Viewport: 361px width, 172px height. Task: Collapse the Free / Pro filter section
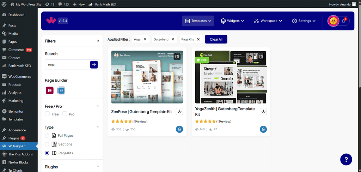coord(98,106)
